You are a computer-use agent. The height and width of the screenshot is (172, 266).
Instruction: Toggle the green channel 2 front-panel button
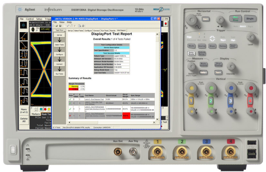pyautogui.click(x=211, y=101)
